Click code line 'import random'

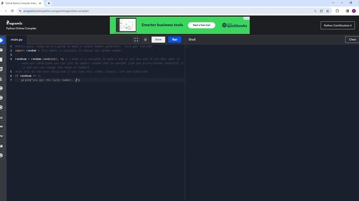tap(26, 51)
